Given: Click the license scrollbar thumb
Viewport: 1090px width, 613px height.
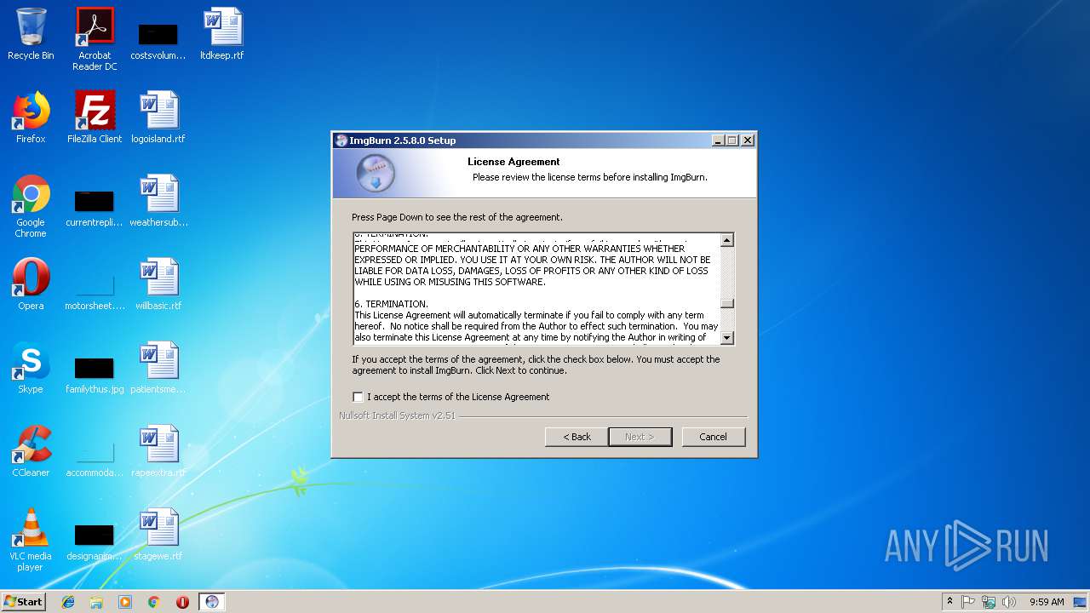Looking at the screenshot, I should coord(726,303).
